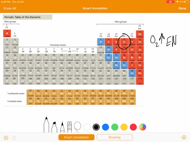
Task: Select the dashed lasso selection tool
Action: pos(78,127)
